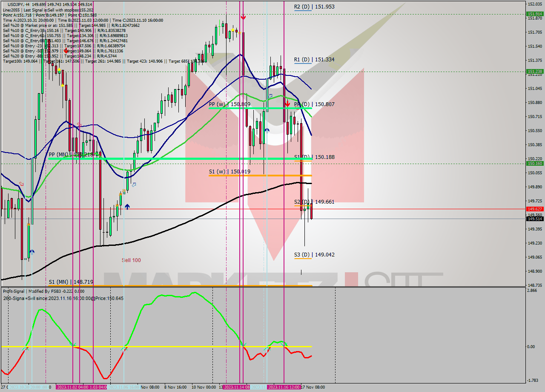This screenshot has width=545, height=392.
Task: Click the 8 Nov 16:00 time axis label
Action: tap(175, 387)
